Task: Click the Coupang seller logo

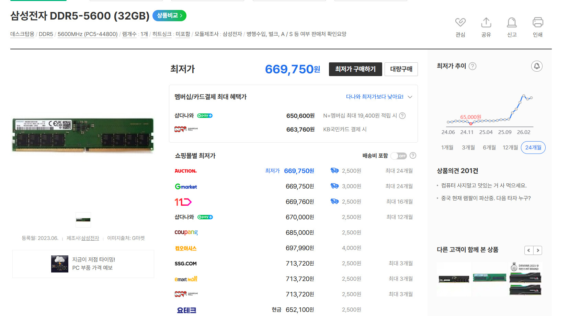Action: (186, 232)
